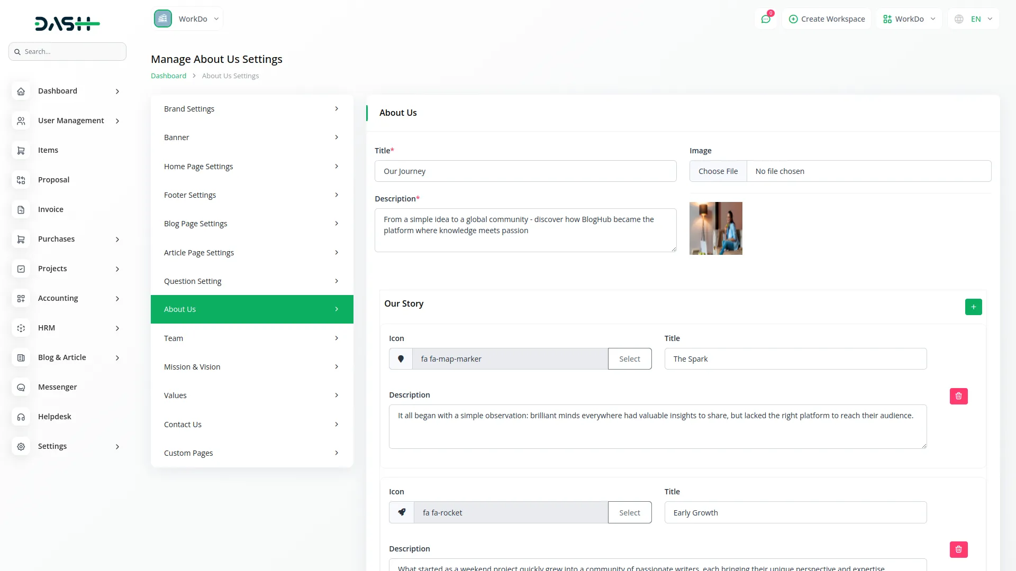This screenshot has height=571, width=1016.
Task: Select an icon for the fa-map-marker field
Action: tap(629, 359)
